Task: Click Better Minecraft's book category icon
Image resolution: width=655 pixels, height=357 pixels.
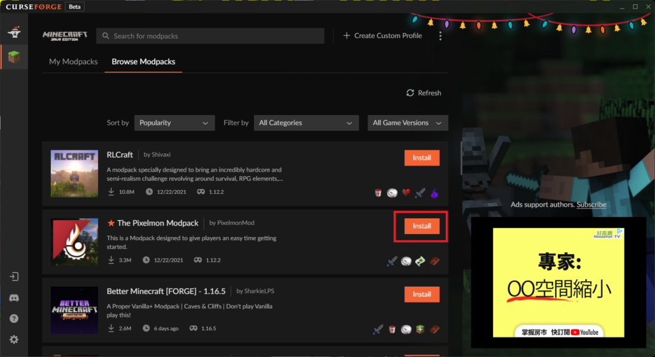Action: click(434, 330)
